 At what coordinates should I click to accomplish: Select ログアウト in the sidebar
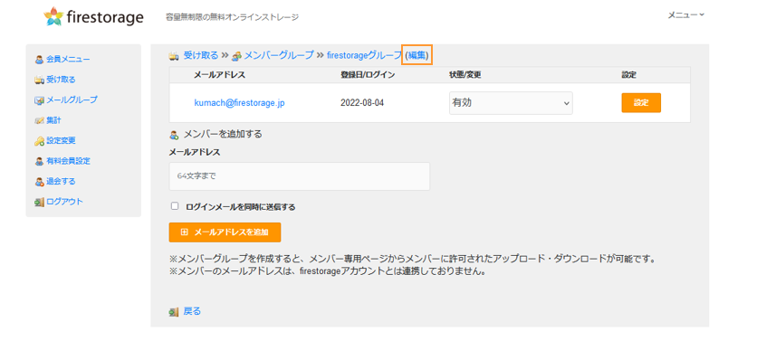64,202
